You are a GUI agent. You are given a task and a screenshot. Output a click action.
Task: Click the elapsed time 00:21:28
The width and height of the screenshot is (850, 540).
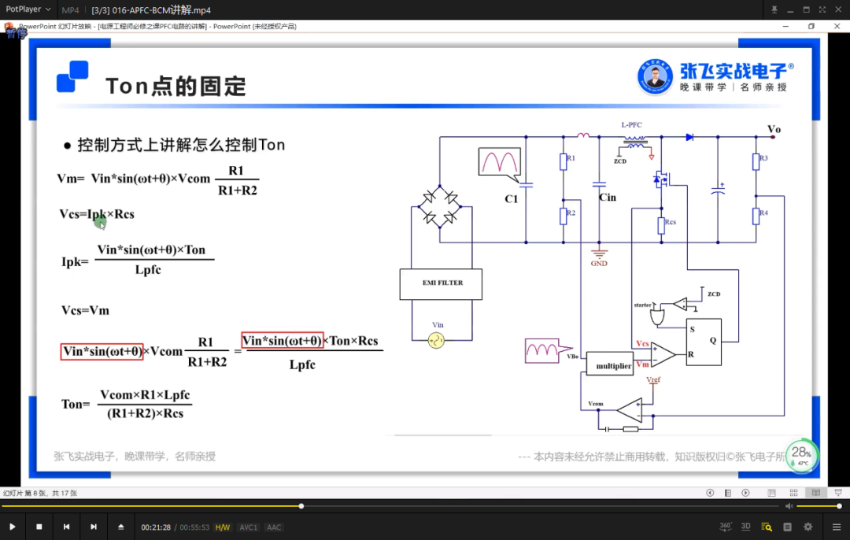(156, 527)
